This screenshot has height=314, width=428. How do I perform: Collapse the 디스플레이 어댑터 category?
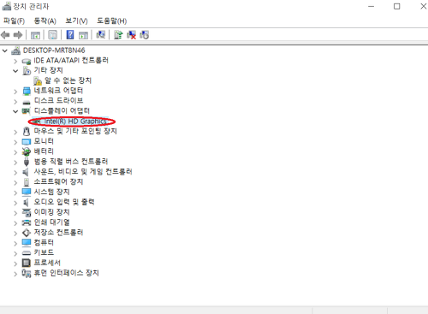15,111
